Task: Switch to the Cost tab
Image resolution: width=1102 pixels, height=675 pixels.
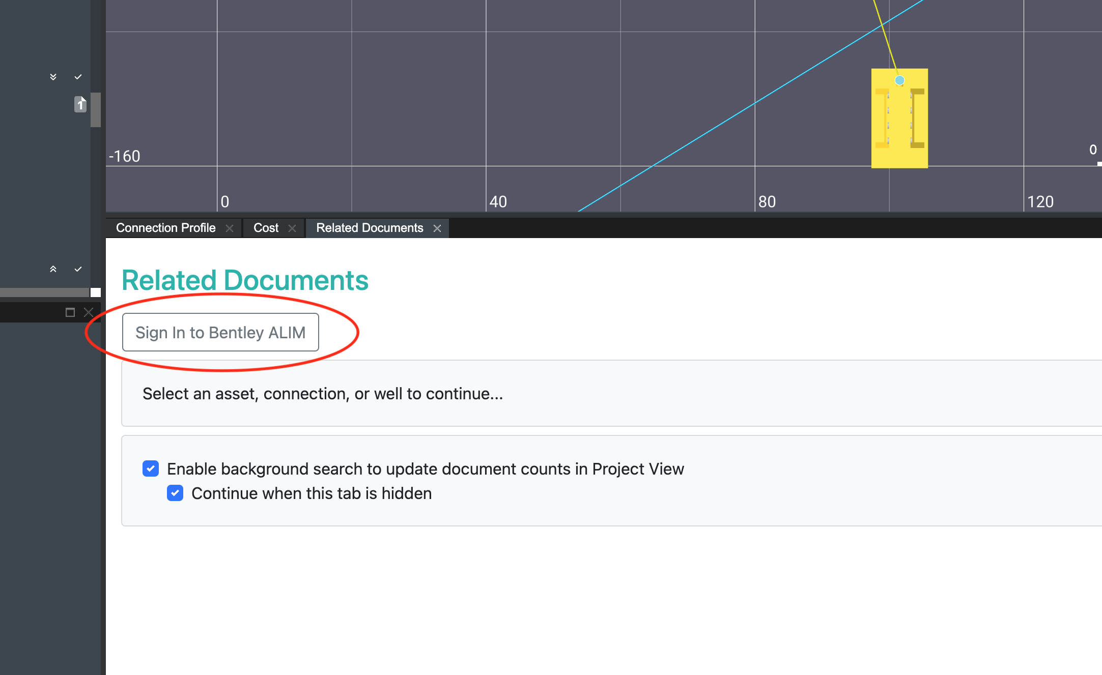Action: [266, 228]
